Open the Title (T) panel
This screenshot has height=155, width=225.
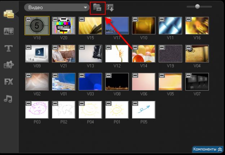point(9,48)
